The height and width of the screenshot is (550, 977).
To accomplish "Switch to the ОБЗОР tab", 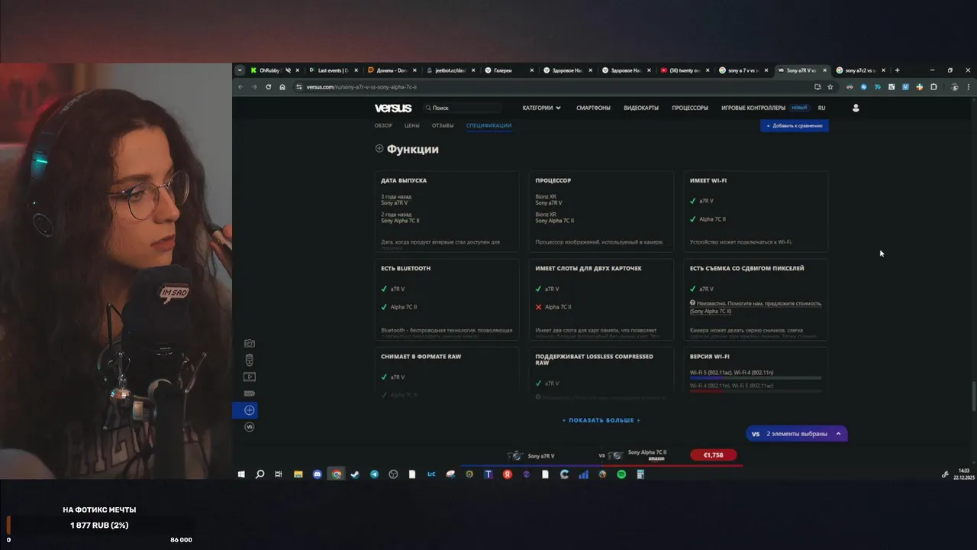I will point(383,125).
